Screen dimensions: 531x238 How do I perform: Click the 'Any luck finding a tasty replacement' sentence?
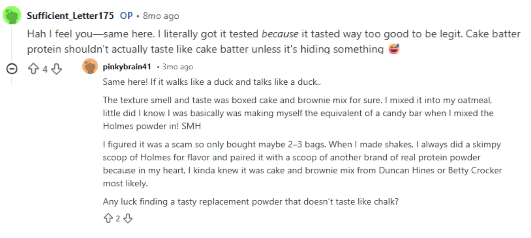[251, 202]
